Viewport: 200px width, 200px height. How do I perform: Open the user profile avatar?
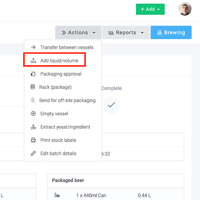coord(185,9)
